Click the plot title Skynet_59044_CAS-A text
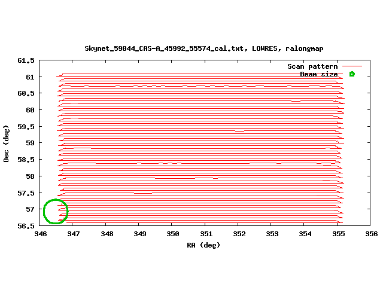This screenshot has width=383, height=287. coord(203,48)
